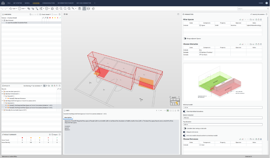Select the walk mode person icon
The height and width of the screenshot is (158, 270).
(84, 9)
